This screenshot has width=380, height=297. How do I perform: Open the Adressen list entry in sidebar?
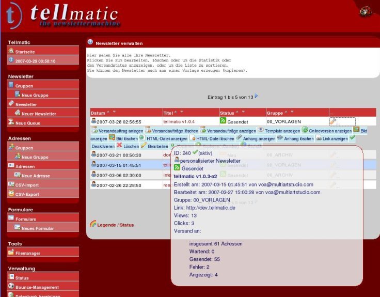point(25,166)
